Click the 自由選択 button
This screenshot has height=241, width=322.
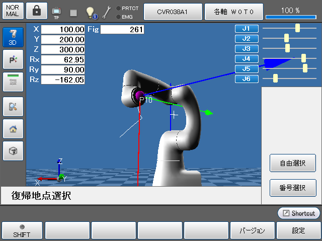pos(293,163)
